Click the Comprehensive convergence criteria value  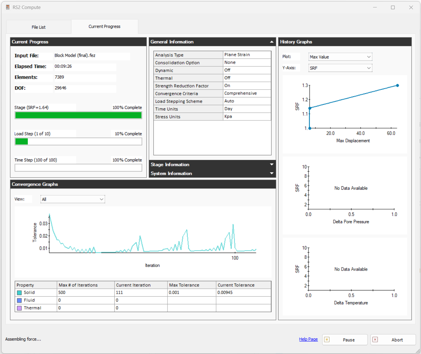(247, 93)
